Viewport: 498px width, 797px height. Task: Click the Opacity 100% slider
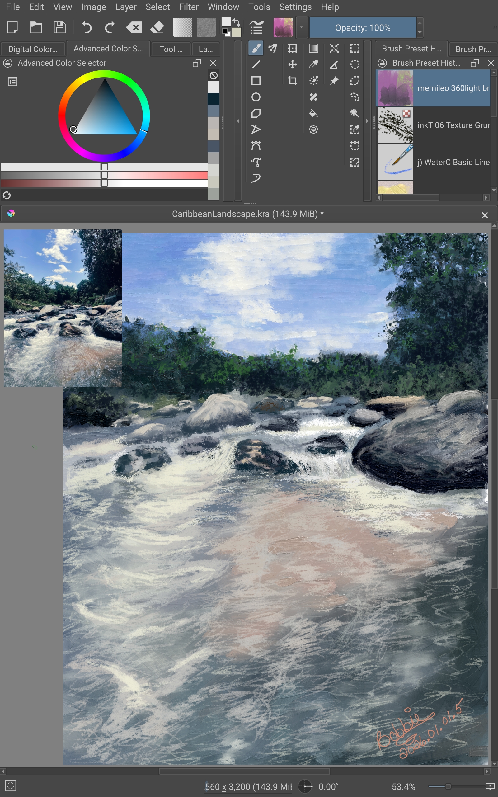[x=363, y=28]
